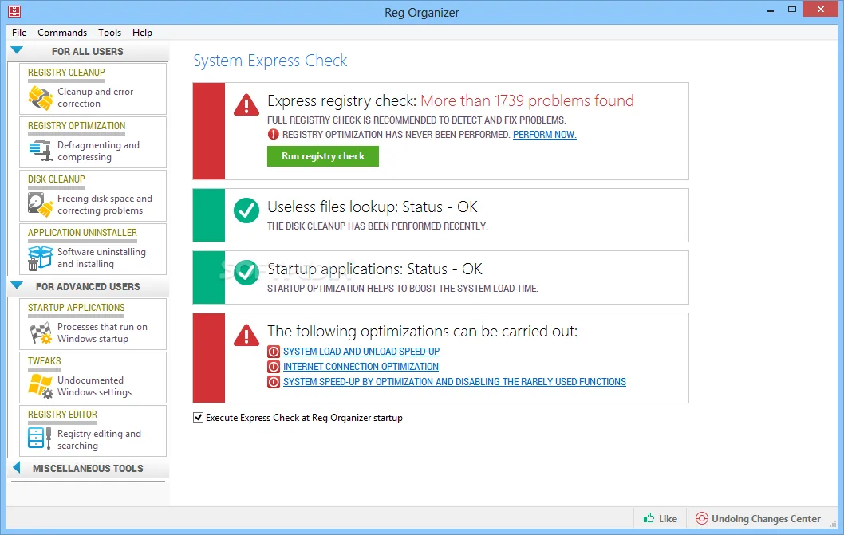The width and height of the screenshot is (844, 535).
Task: Click 'Software uninstalling and installing' text
Action: click(102, 258)
